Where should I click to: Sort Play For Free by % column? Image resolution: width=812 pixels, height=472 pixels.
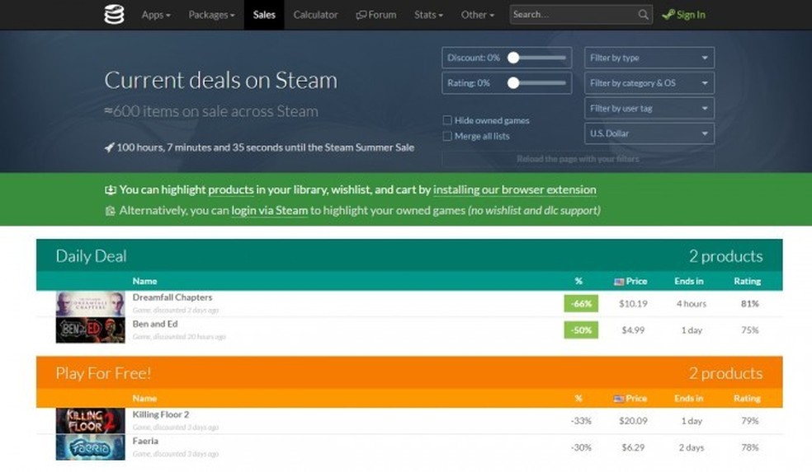(578, 398)
